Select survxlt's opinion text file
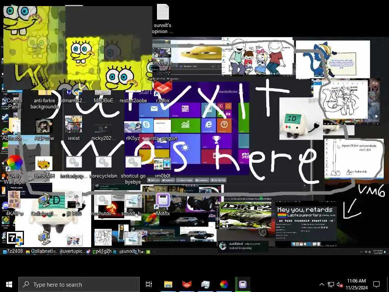 click(163, 19)
